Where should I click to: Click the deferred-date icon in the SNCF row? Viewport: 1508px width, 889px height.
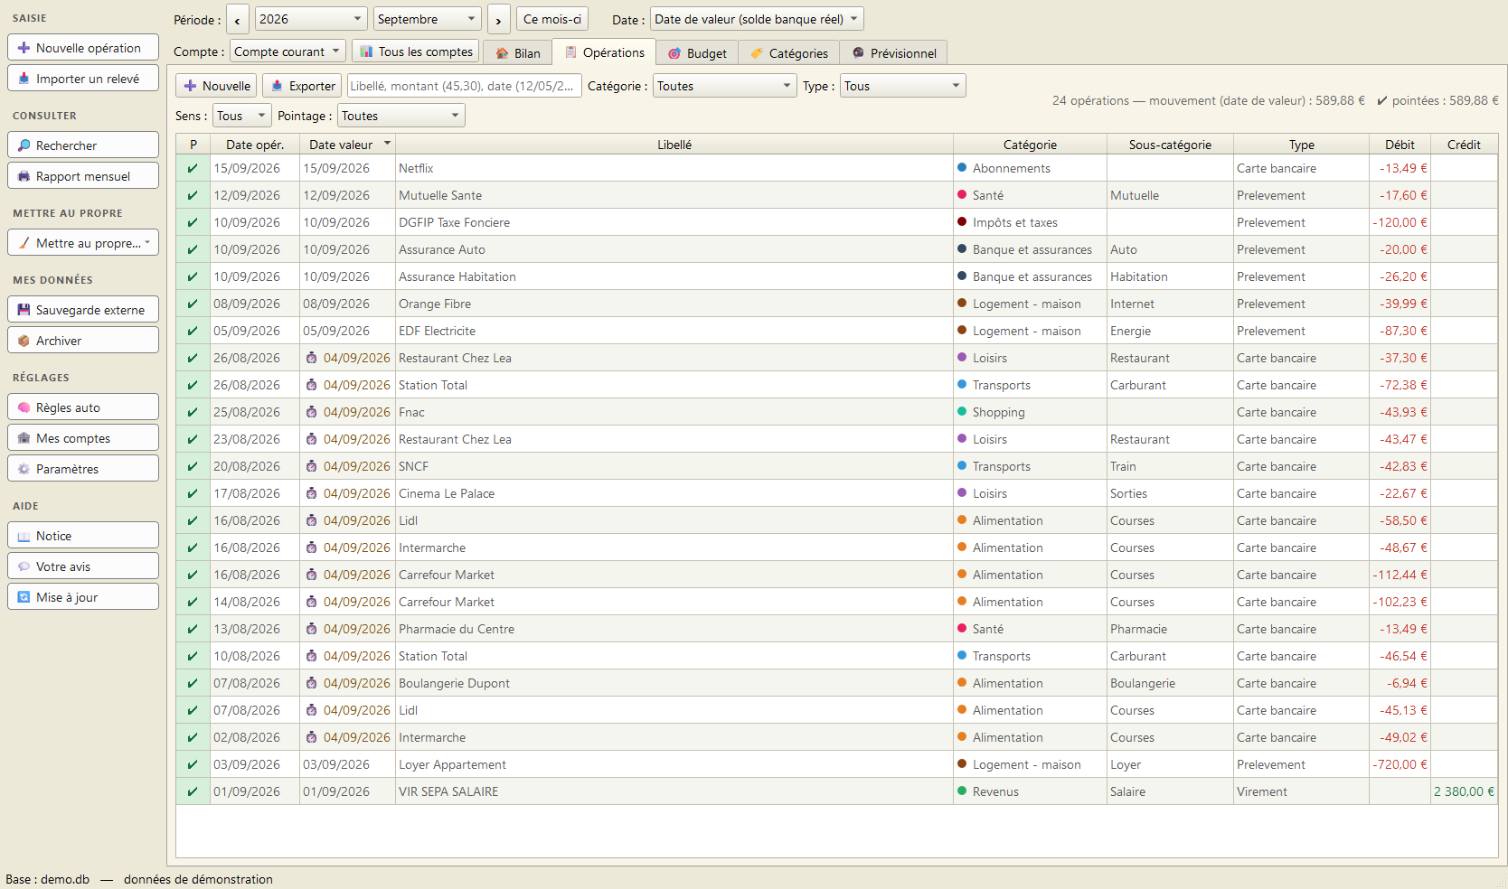point(311,466)
